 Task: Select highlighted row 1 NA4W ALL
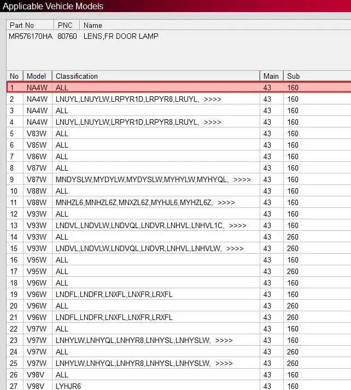point(179,88)
